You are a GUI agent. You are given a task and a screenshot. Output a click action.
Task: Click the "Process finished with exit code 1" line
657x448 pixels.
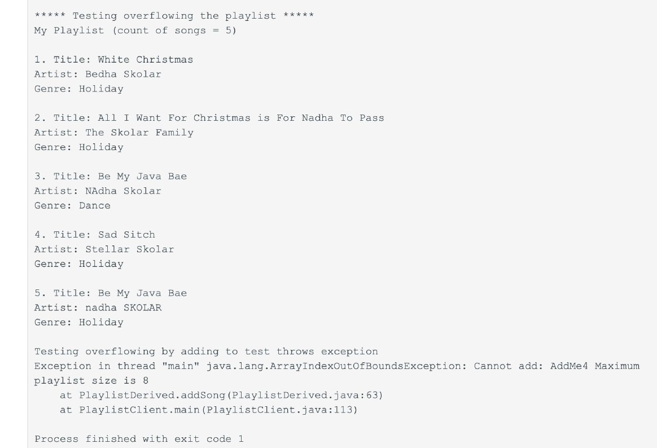point(139,438)
